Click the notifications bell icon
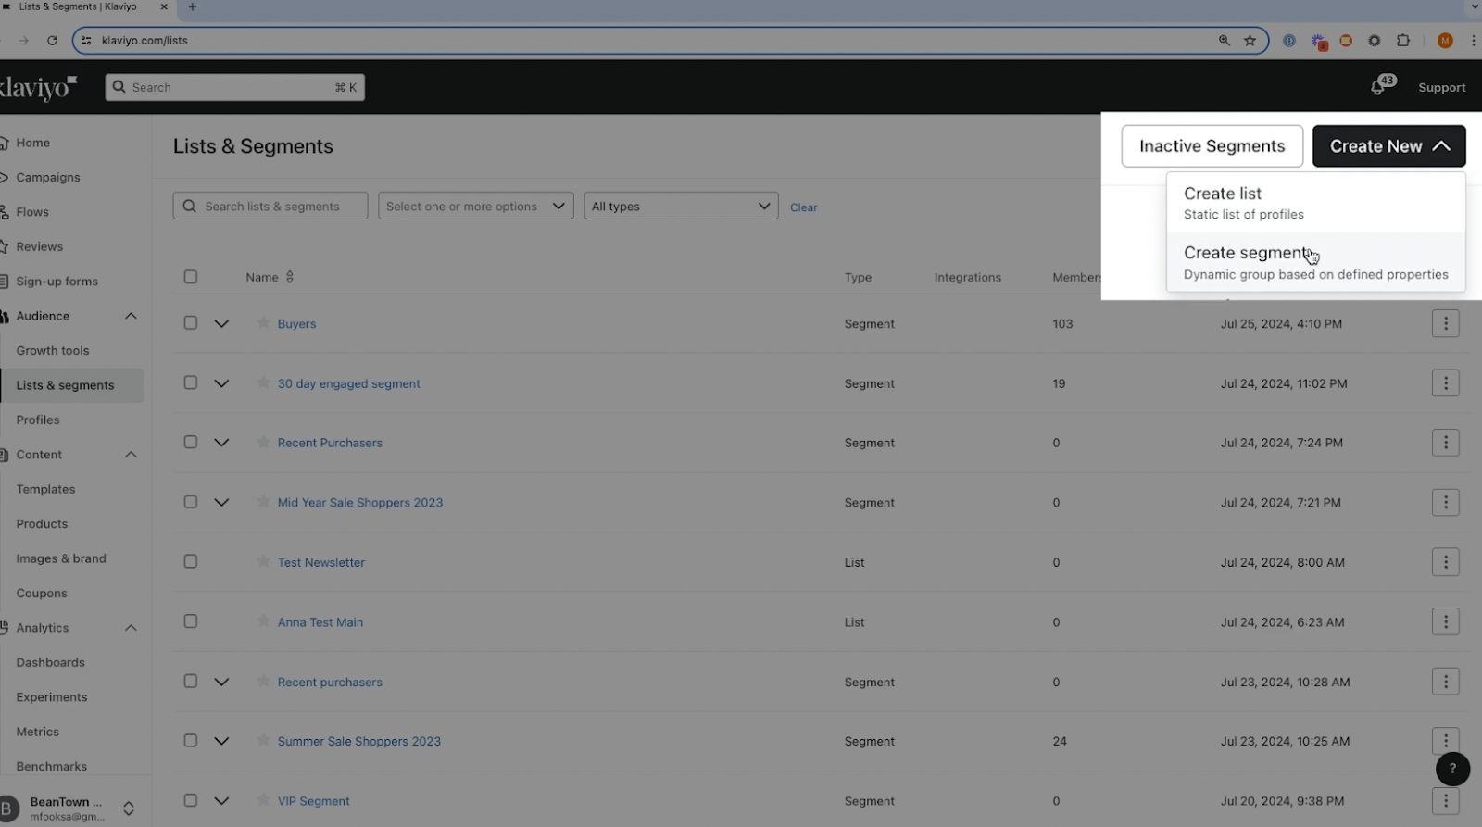 pyautogui.click(x=1378, y=87)
